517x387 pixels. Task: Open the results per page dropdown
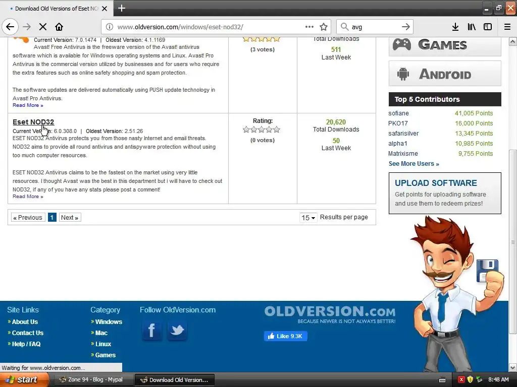coord(308,218)
